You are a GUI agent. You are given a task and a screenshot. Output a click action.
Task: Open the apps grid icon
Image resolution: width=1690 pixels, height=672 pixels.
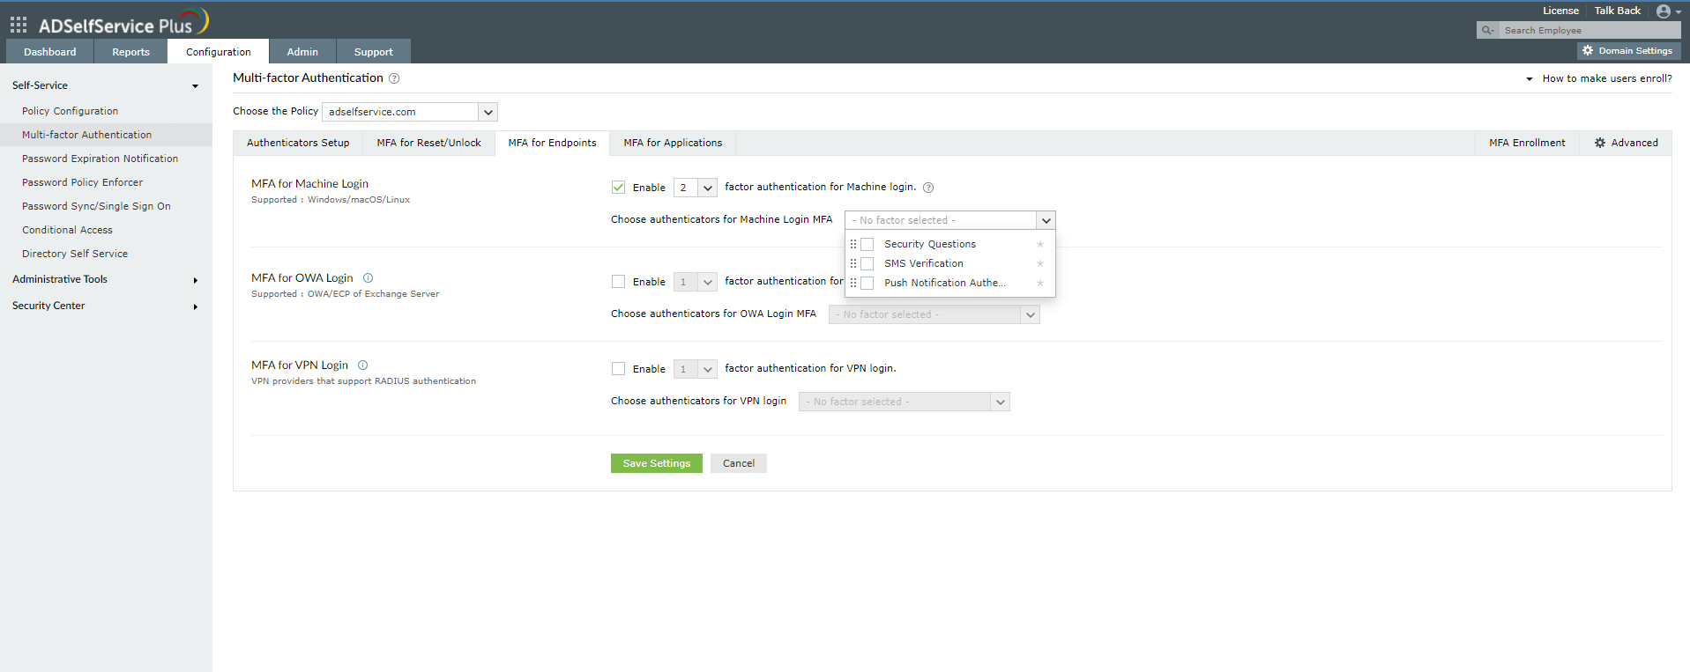point(19,25)
